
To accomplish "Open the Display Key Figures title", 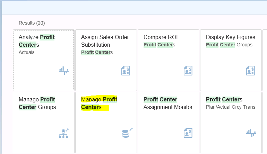I will [x=230, y=37].
